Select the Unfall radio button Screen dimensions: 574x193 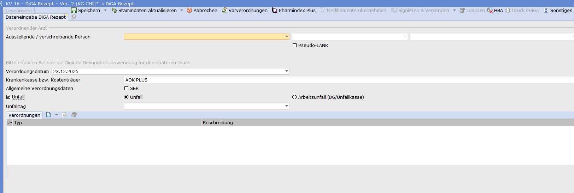coord(126,97)
